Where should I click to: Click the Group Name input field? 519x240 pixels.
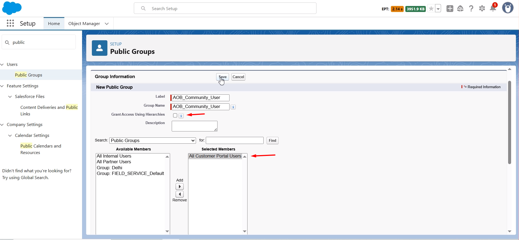[201, 107]
